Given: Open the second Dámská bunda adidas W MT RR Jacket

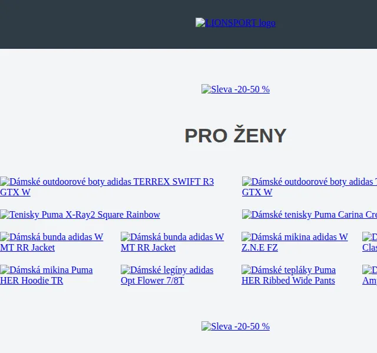Looking at the screenshot, I should 173,242.
